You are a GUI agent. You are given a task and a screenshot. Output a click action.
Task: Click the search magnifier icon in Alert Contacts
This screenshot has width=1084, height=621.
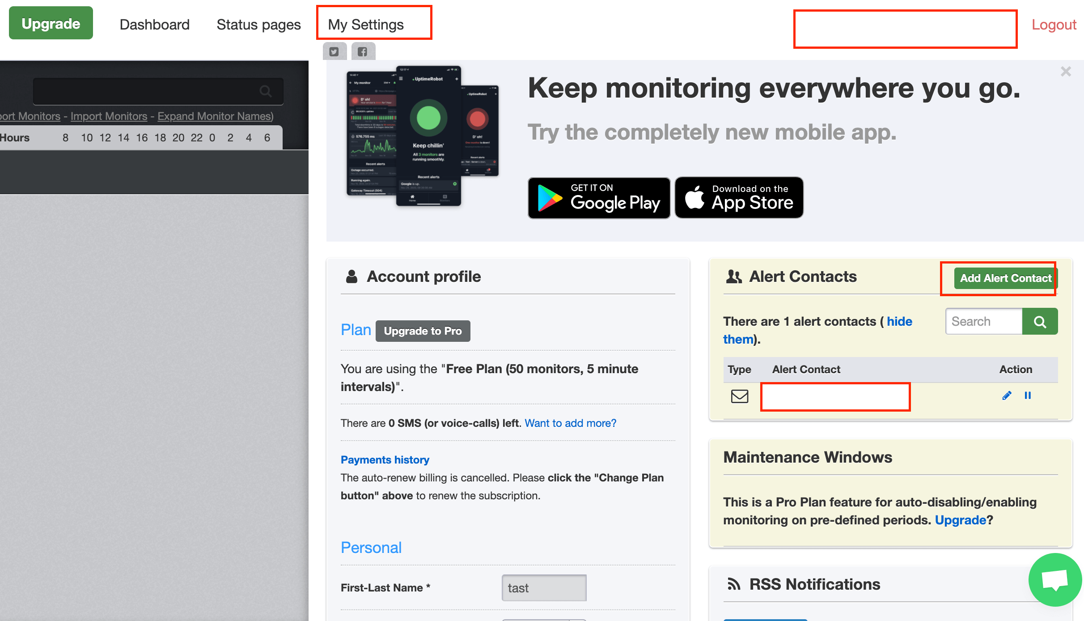pyautogui.click(x=1040, y=322)
